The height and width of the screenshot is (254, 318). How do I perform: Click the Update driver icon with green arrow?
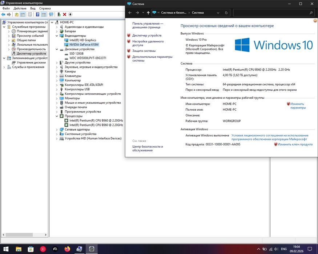click(x=59, y=15)
